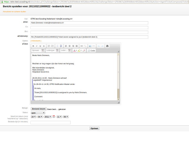Screen dimensions: 189x147
Task: Open the Status dropdown showing open
Action: [x=38, y=113]
